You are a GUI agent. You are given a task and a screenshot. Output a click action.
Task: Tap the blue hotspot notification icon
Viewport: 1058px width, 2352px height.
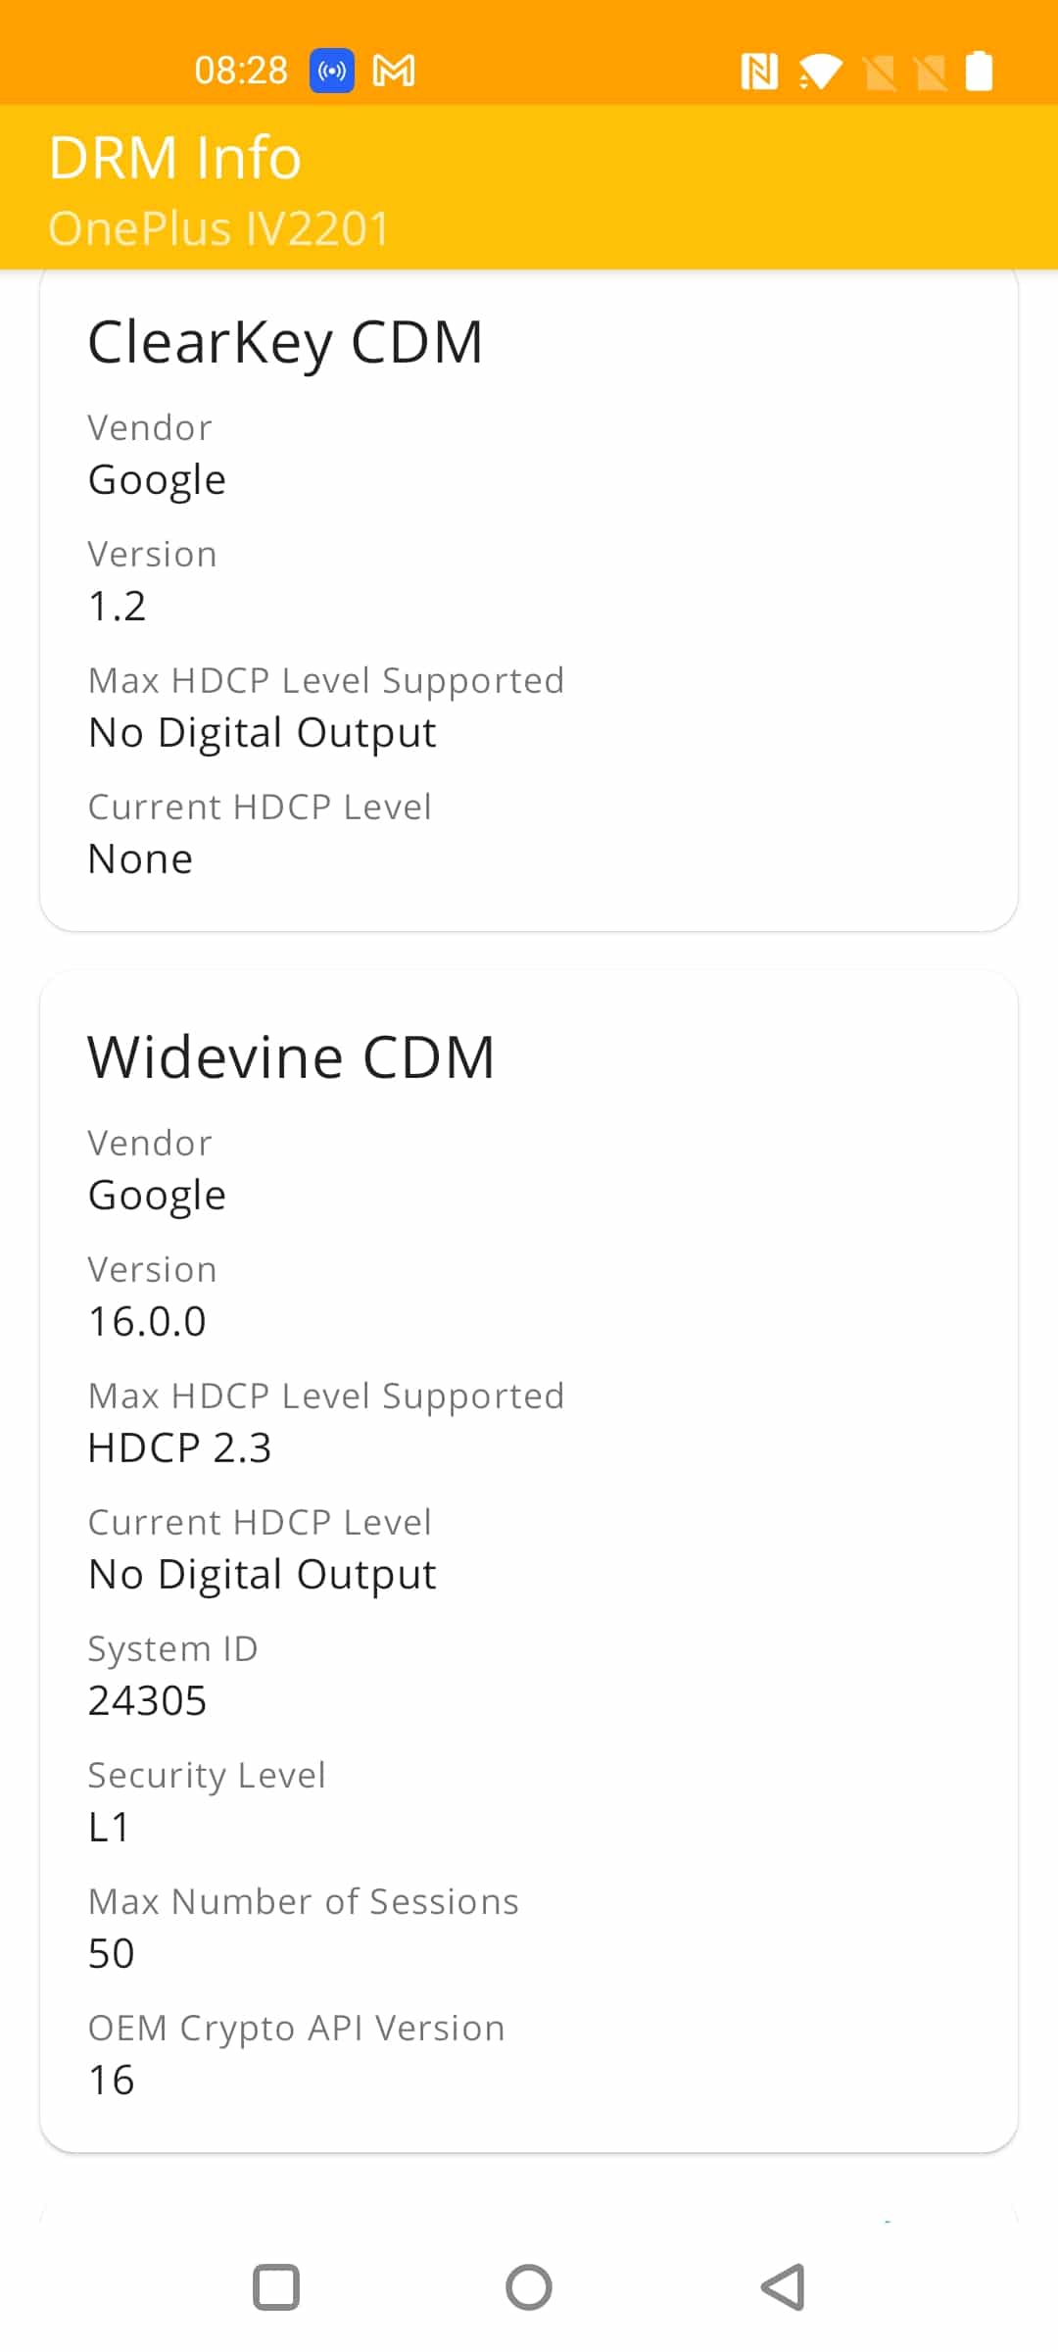332,71
